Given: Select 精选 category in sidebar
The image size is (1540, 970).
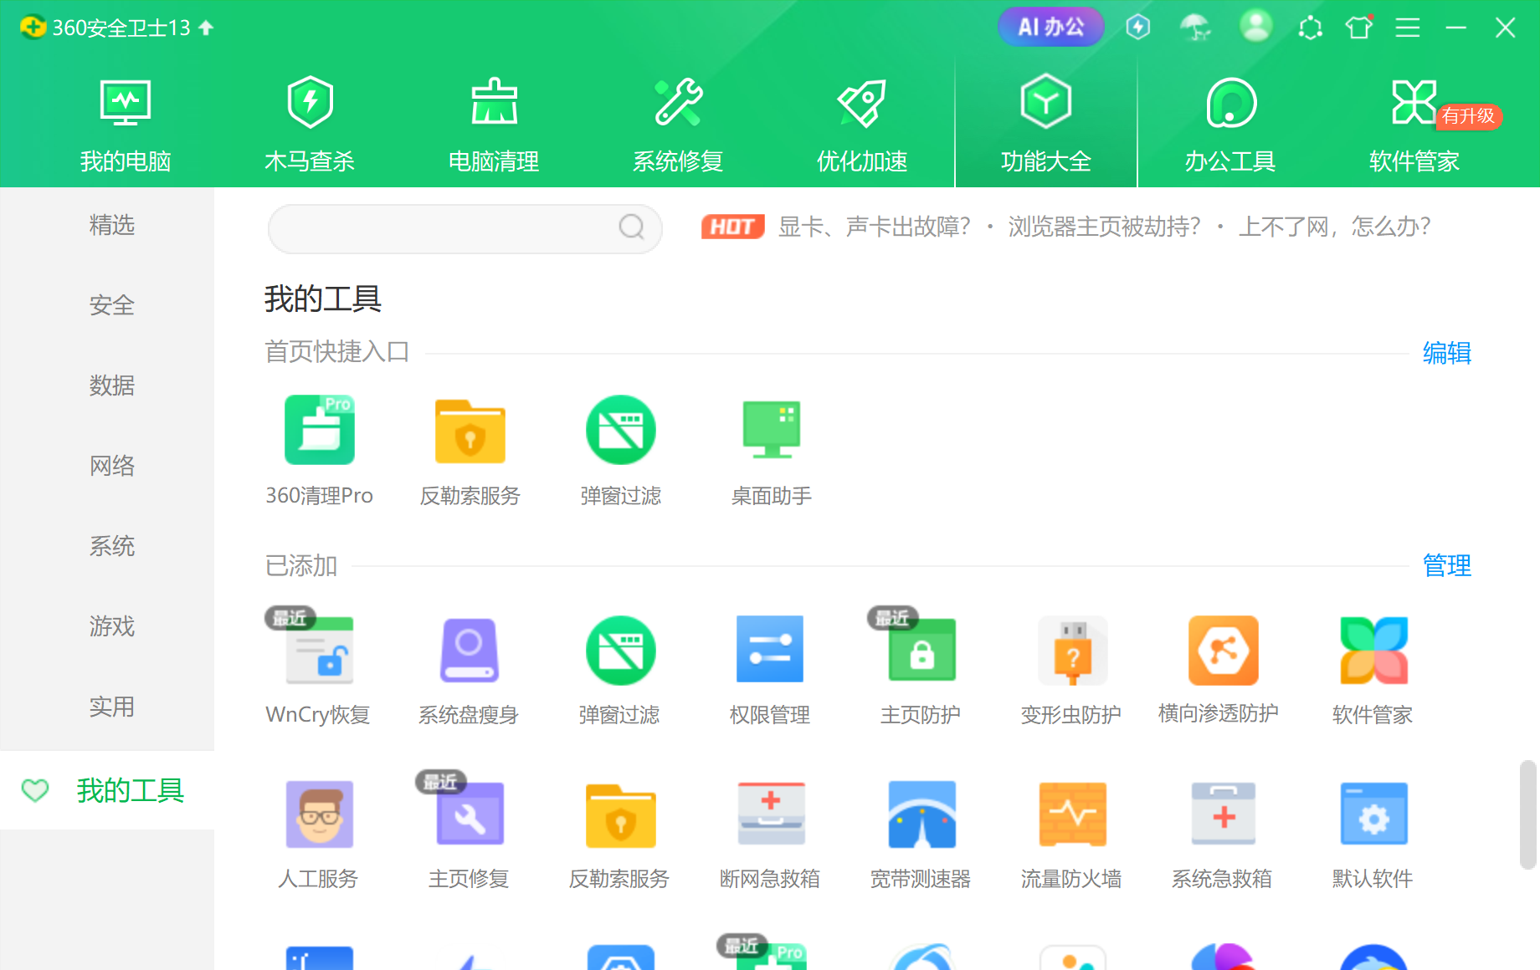Looking at the screenshot, I should coord(111,225).
